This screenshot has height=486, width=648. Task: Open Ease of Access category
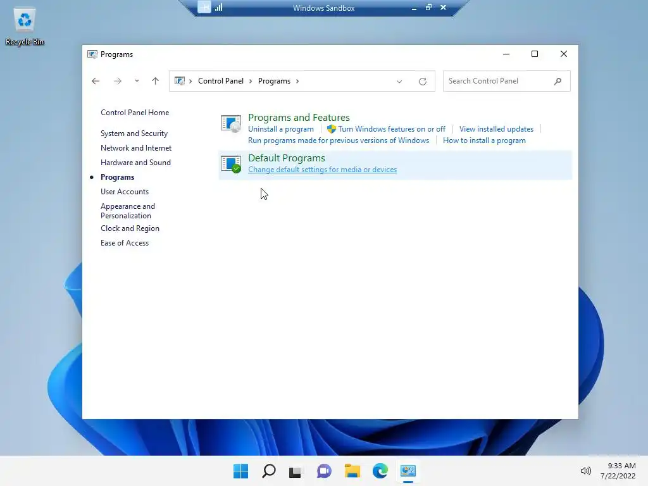point(125,243)
